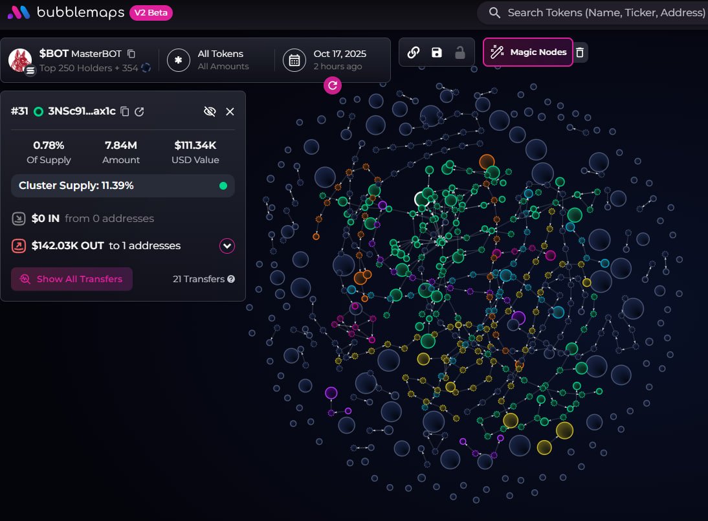708x521 pixels.
Task: Click the green wallet status circle icon
Action: coord(38,111)
